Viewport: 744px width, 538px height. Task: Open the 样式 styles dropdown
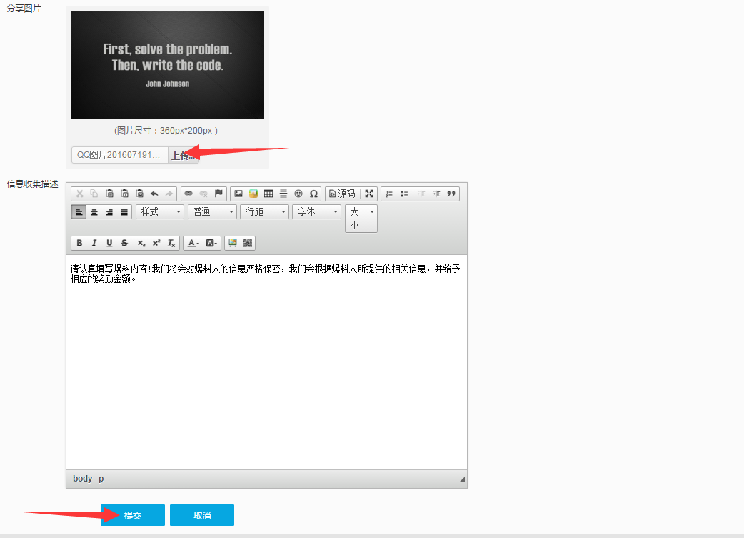(160, 212)
